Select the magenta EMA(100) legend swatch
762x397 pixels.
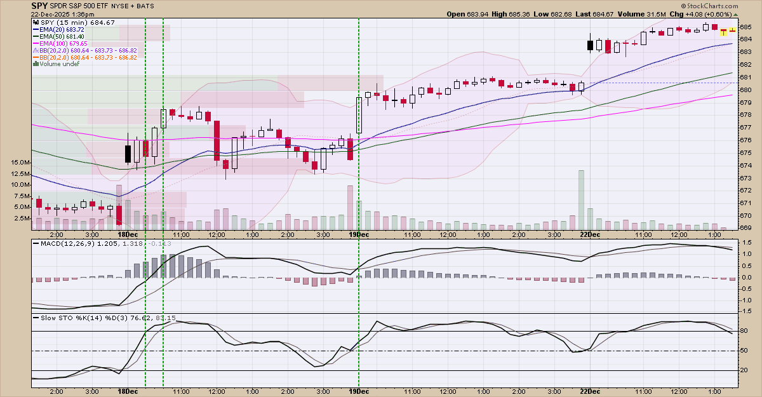pos(36,44)
